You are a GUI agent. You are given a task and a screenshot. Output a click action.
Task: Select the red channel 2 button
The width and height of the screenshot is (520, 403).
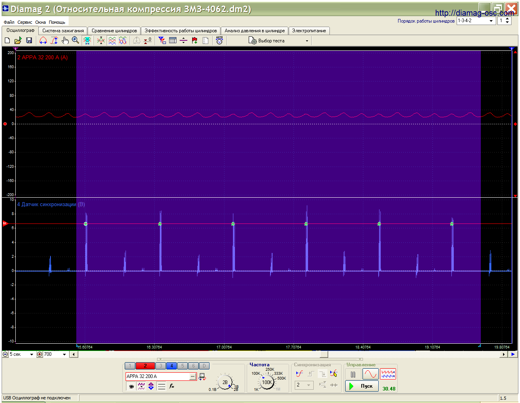[145, 366]
